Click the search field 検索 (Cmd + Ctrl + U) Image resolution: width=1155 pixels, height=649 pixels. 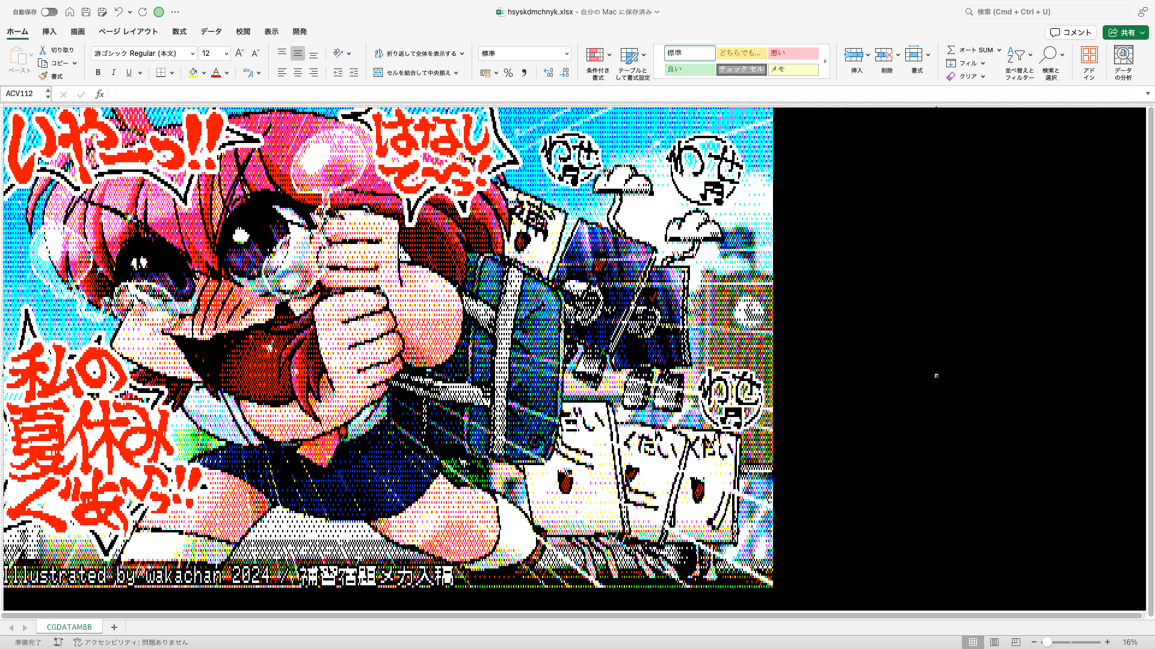(1046, 12)
